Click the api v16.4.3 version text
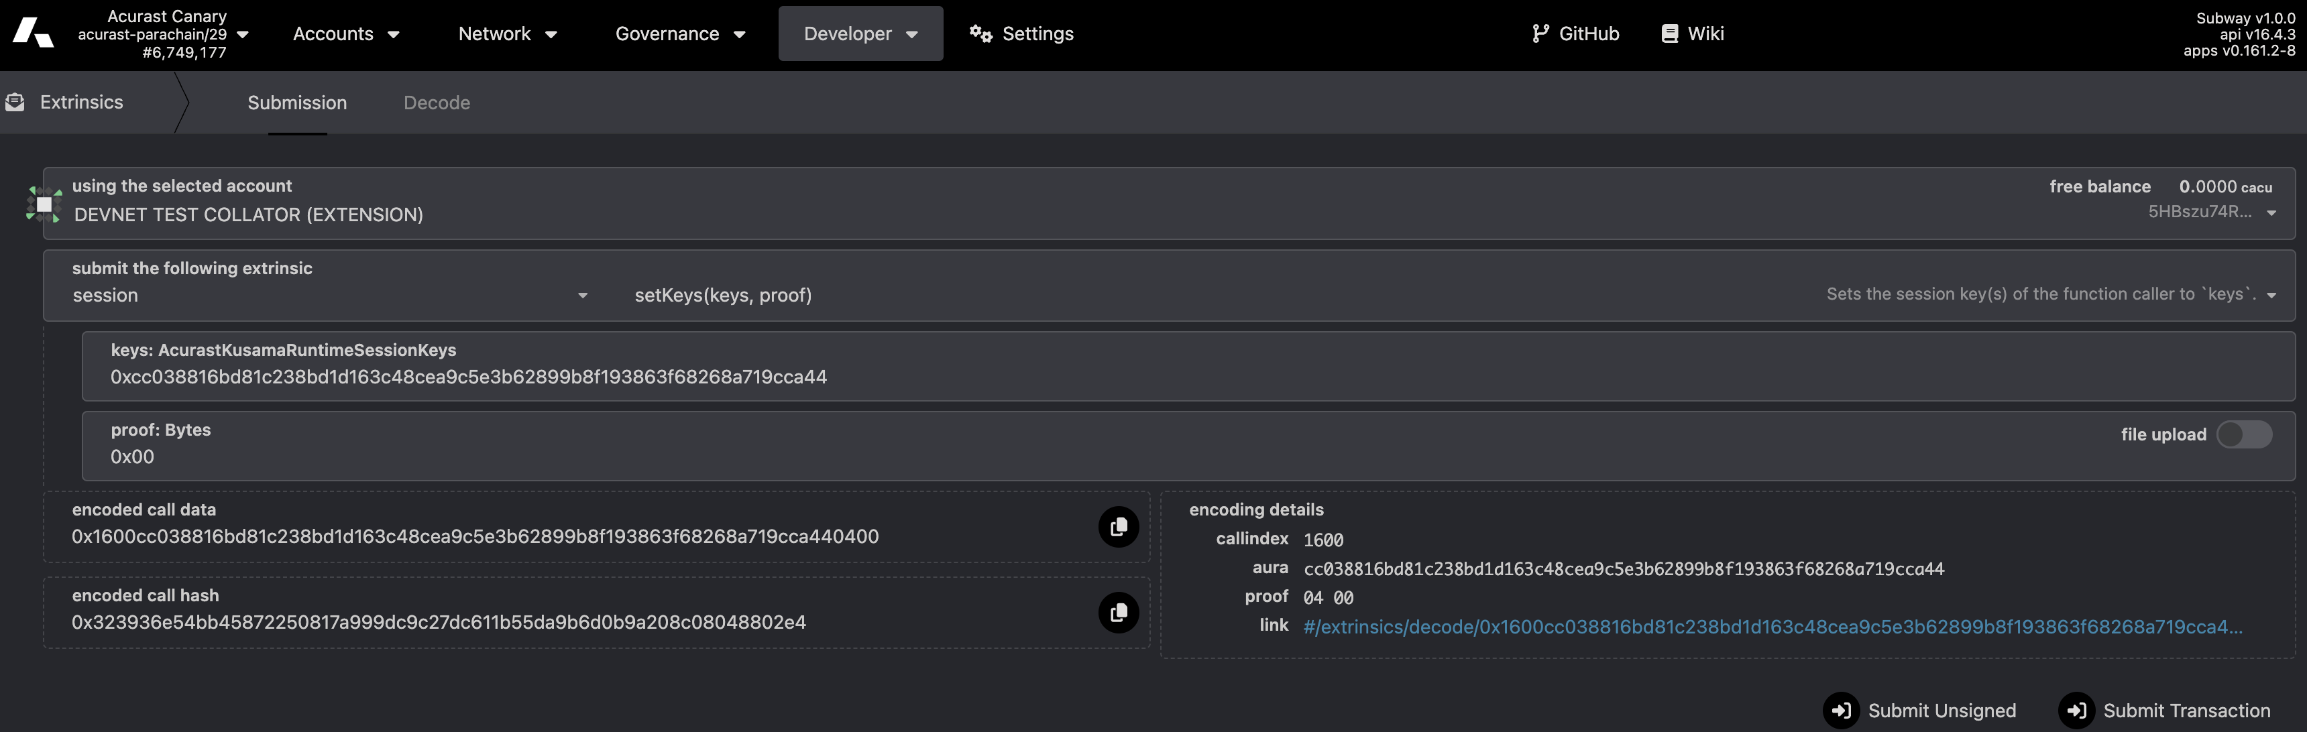 [x=2257, y=34]
